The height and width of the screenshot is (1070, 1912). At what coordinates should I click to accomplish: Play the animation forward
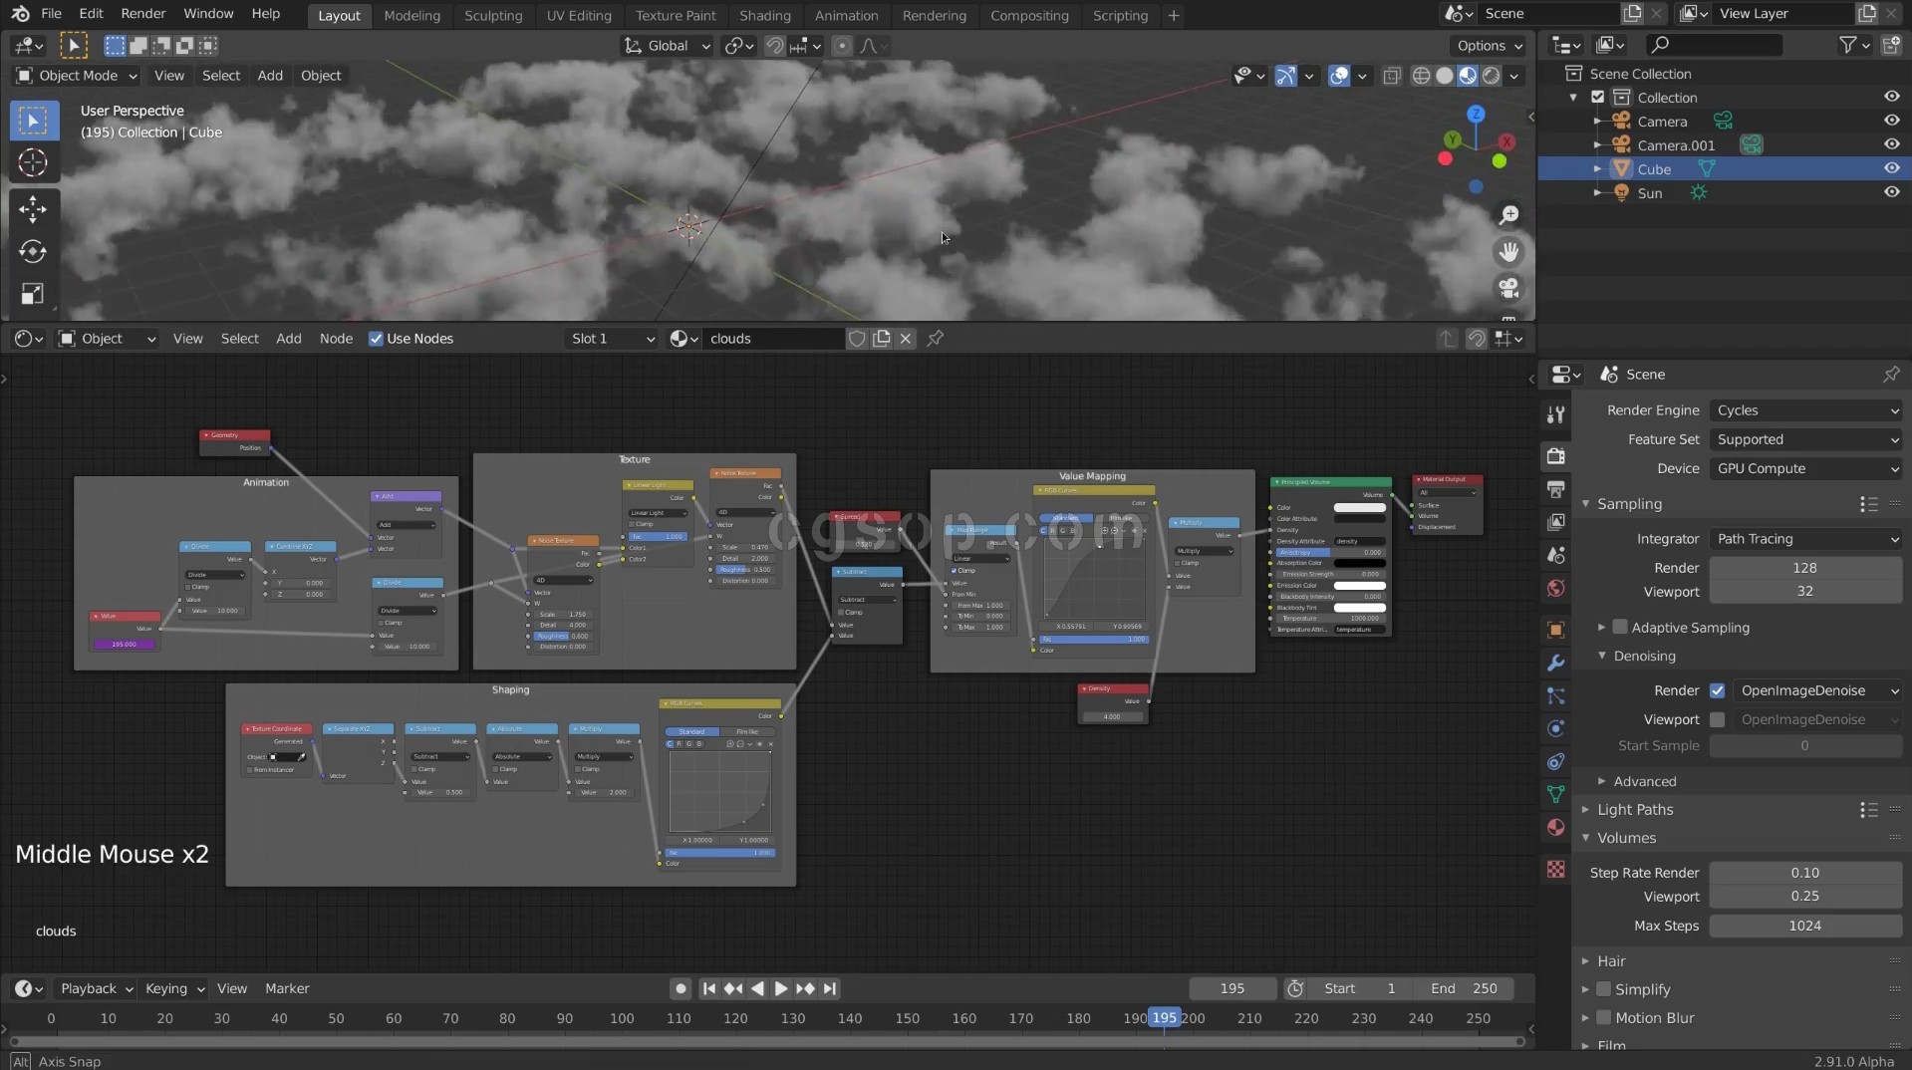point(781,988)
